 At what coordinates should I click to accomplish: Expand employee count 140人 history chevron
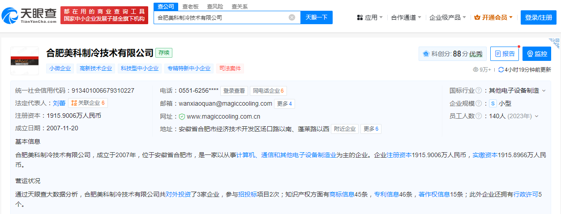[x=536, y=116]
